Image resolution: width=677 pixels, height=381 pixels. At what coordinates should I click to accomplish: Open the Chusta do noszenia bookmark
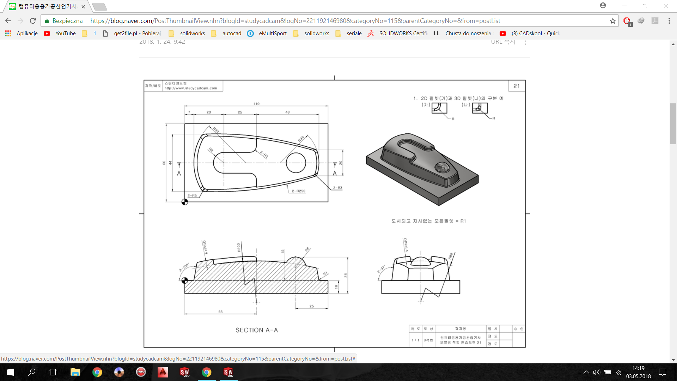tap(462, 34)
